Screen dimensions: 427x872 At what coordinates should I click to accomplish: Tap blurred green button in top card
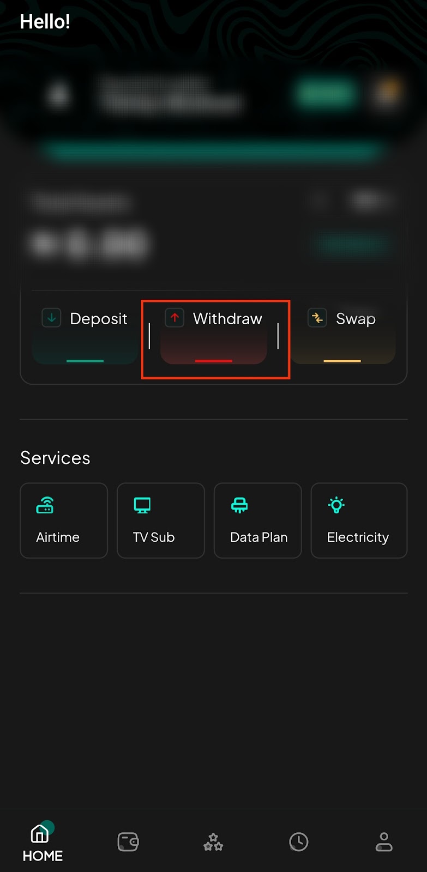tap(326, 94)
